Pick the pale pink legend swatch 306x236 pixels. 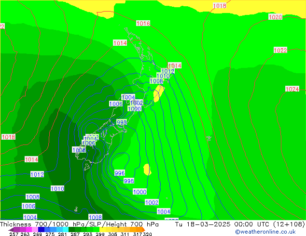pyautogui.click(x=35, y=229)
